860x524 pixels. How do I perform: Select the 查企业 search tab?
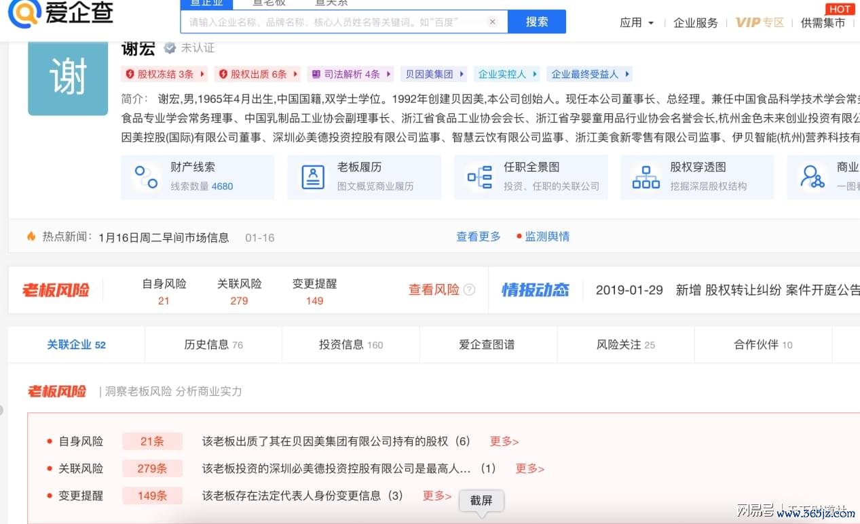coord(206,4)
